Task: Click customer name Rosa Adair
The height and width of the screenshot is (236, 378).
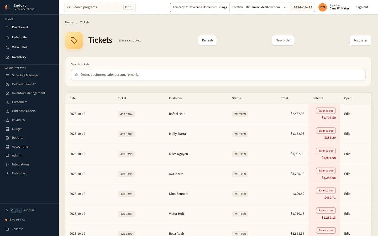Action: click(177, 234)
